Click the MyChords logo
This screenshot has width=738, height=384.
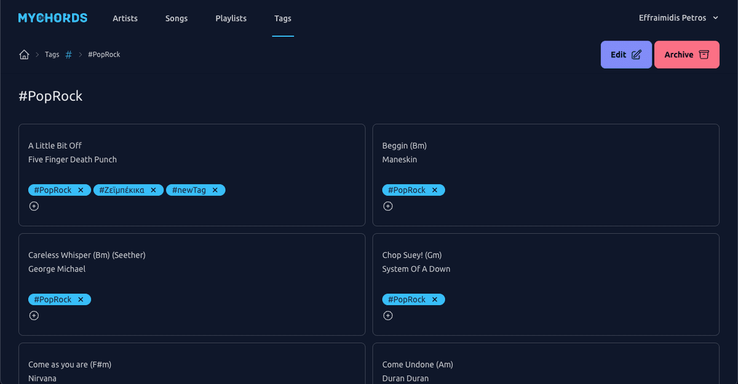point(52,18)
